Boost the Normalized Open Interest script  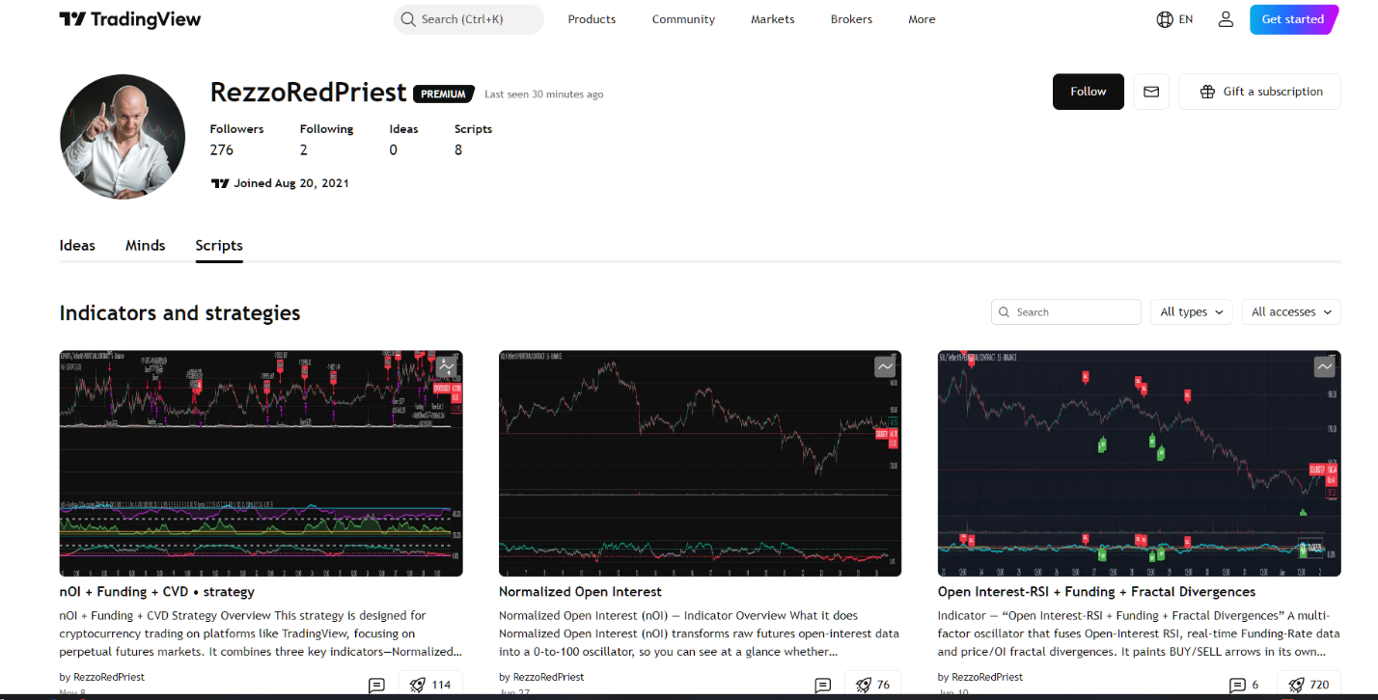pyautogui.click(x=872, y=685)
